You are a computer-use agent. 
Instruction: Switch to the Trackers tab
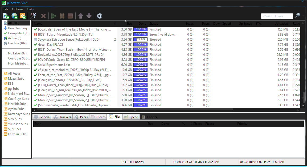click(x=63, y=117)
